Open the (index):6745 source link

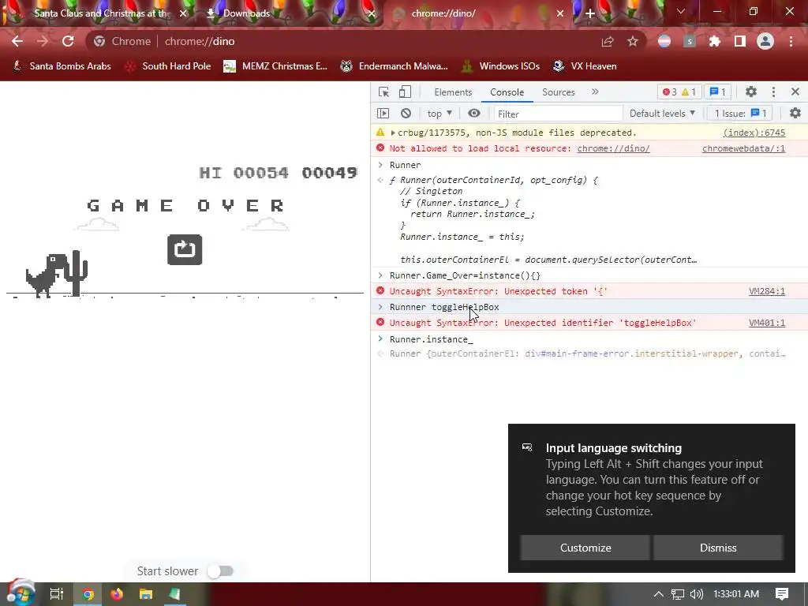point(754,133)
